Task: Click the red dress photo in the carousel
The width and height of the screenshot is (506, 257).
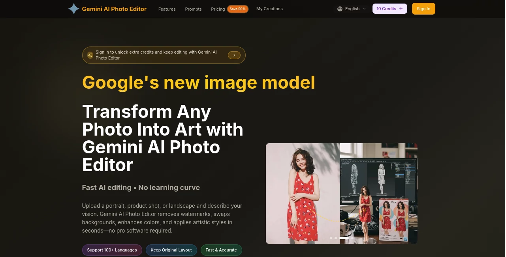Action: coord(303,193)
